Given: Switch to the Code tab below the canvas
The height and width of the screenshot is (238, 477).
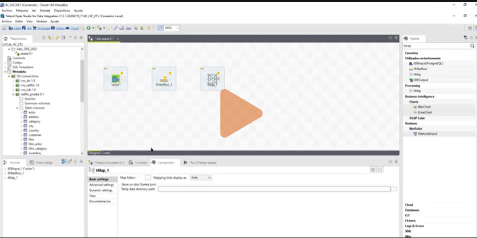Looking at the screenshot, I should tap(106, 153).
